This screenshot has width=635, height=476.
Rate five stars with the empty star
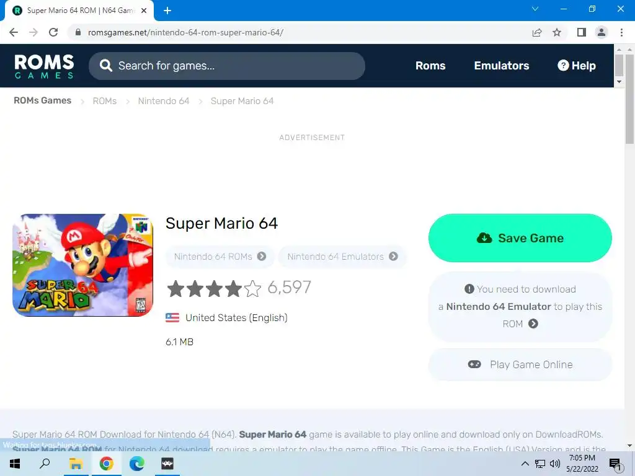pyautogui.click(x=253, y=289)
